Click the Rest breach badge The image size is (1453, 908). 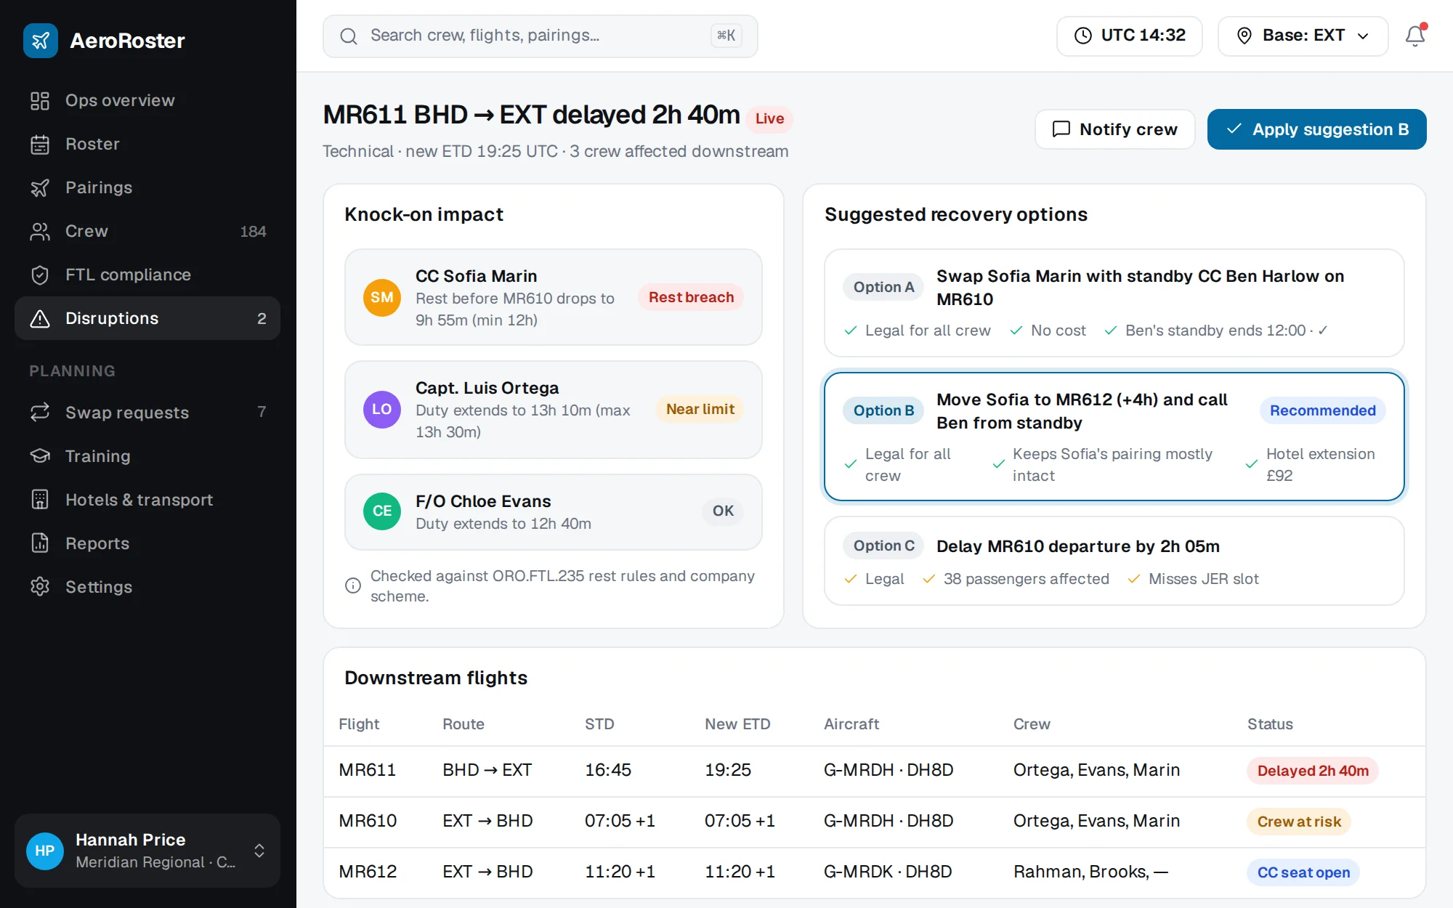pos(691,297)
